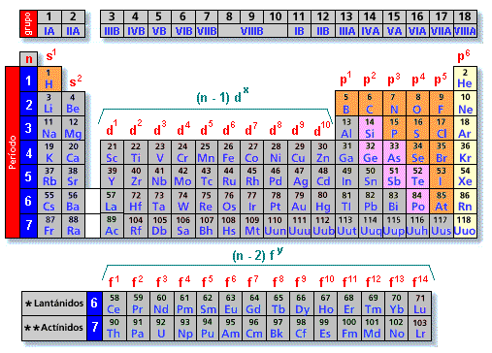This screenshot has height=353, width=492.
Task: Click the polonium cell Po
Action: pos(417,201)
